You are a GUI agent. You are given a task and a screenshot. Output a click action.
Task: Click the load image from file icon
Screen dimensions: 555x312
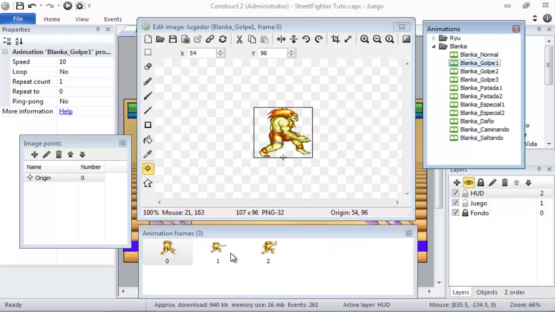160,39
